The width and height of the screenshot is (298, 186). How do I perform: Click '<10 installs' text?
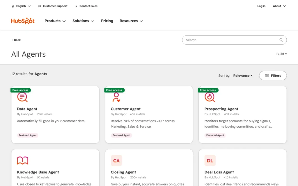click(231, 178)
